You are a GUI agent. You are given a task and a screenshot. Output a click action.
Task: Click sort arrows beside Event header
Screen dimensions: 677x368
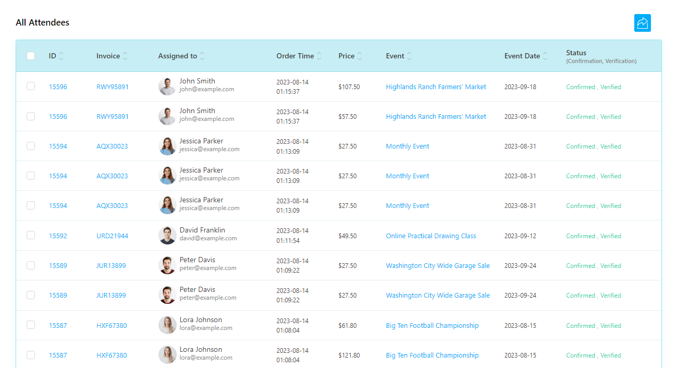tap(409, 56)
